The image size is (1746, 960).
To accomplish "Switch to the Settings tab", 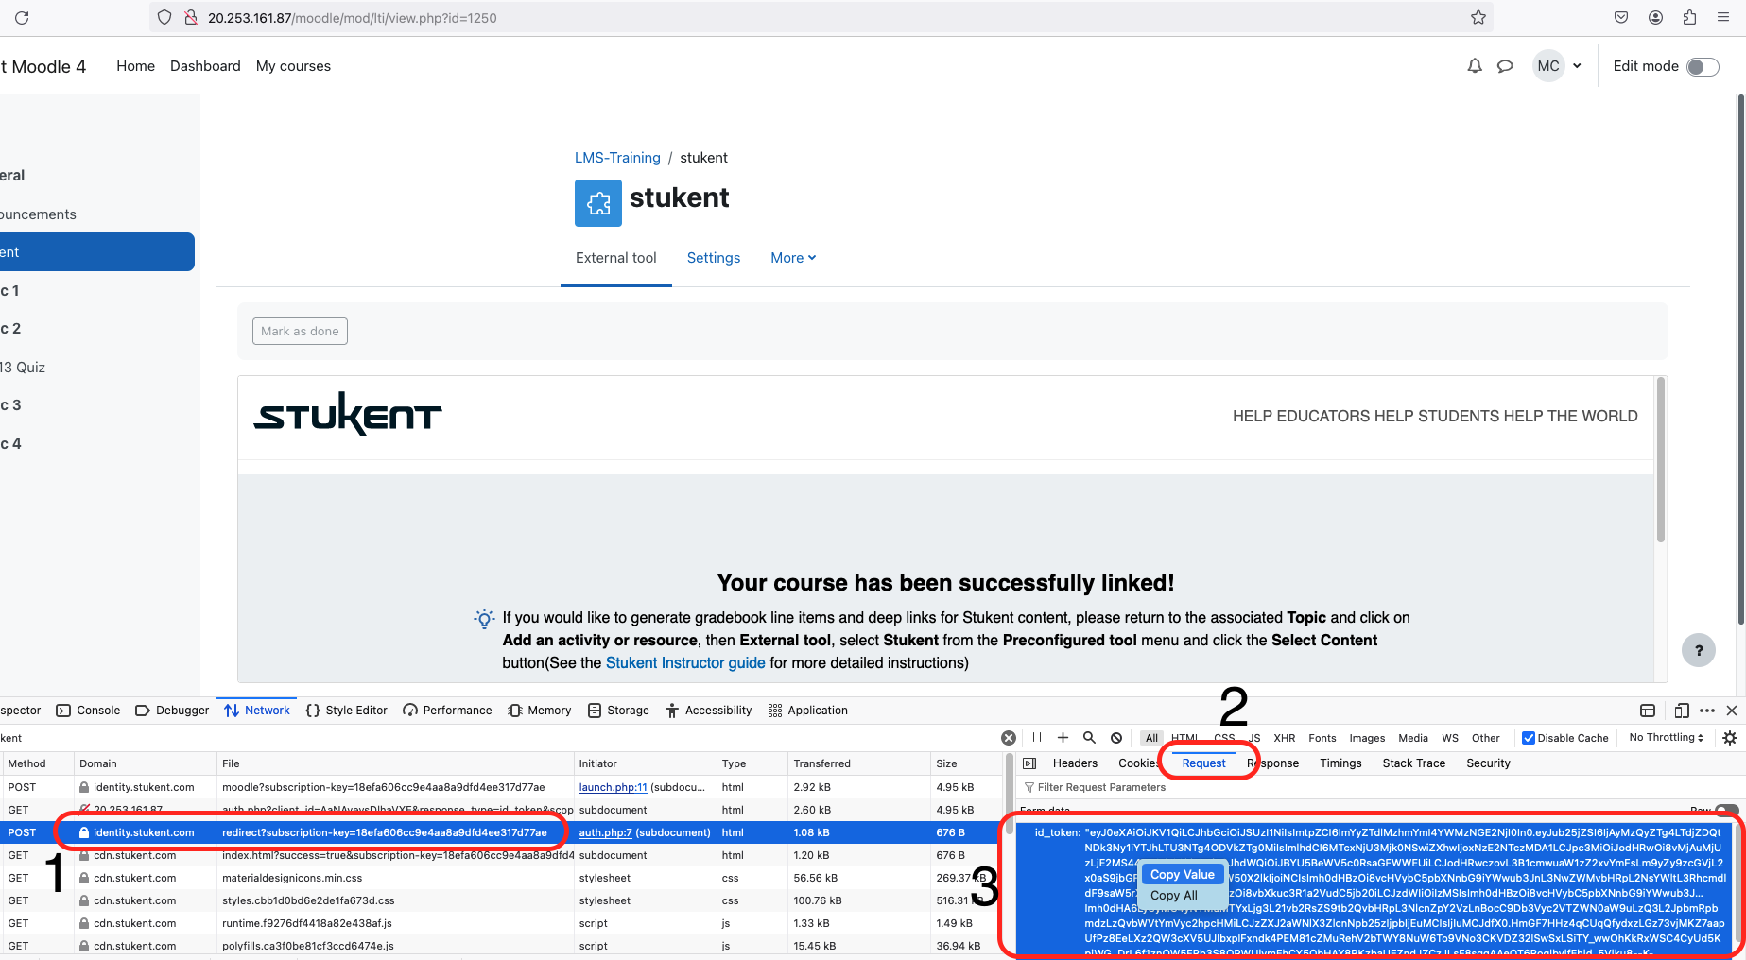I will click(714, 258).
